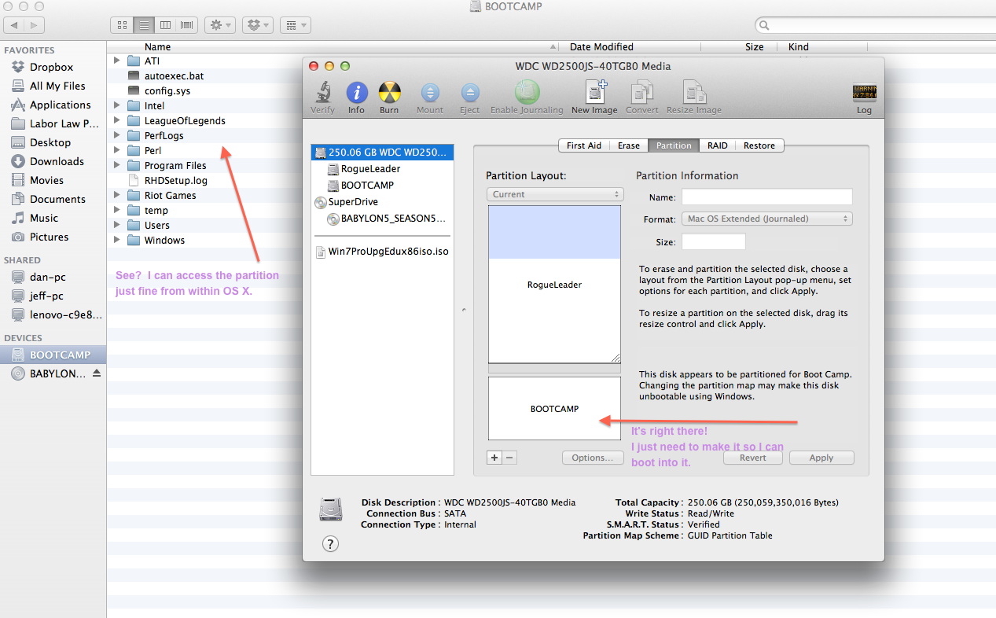Select RHDSetup.log file in Finder
Viewport: 996px width, 618px height.
[x=176, y=180]
